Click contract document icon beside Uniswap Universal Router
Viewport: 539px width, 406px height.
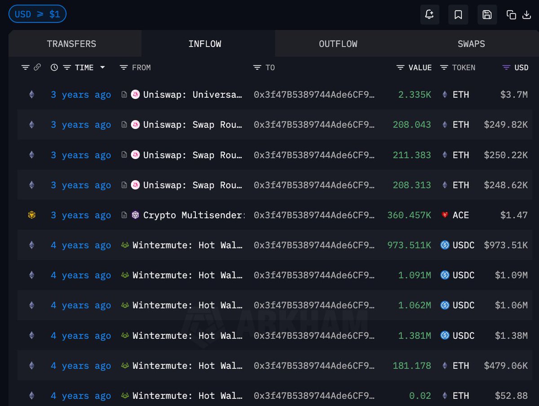click(x=124, y=95)
